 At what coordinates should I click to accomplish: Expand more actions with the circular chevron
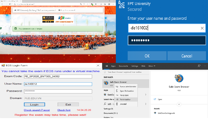pyautogui.click(x=179, y=104)
